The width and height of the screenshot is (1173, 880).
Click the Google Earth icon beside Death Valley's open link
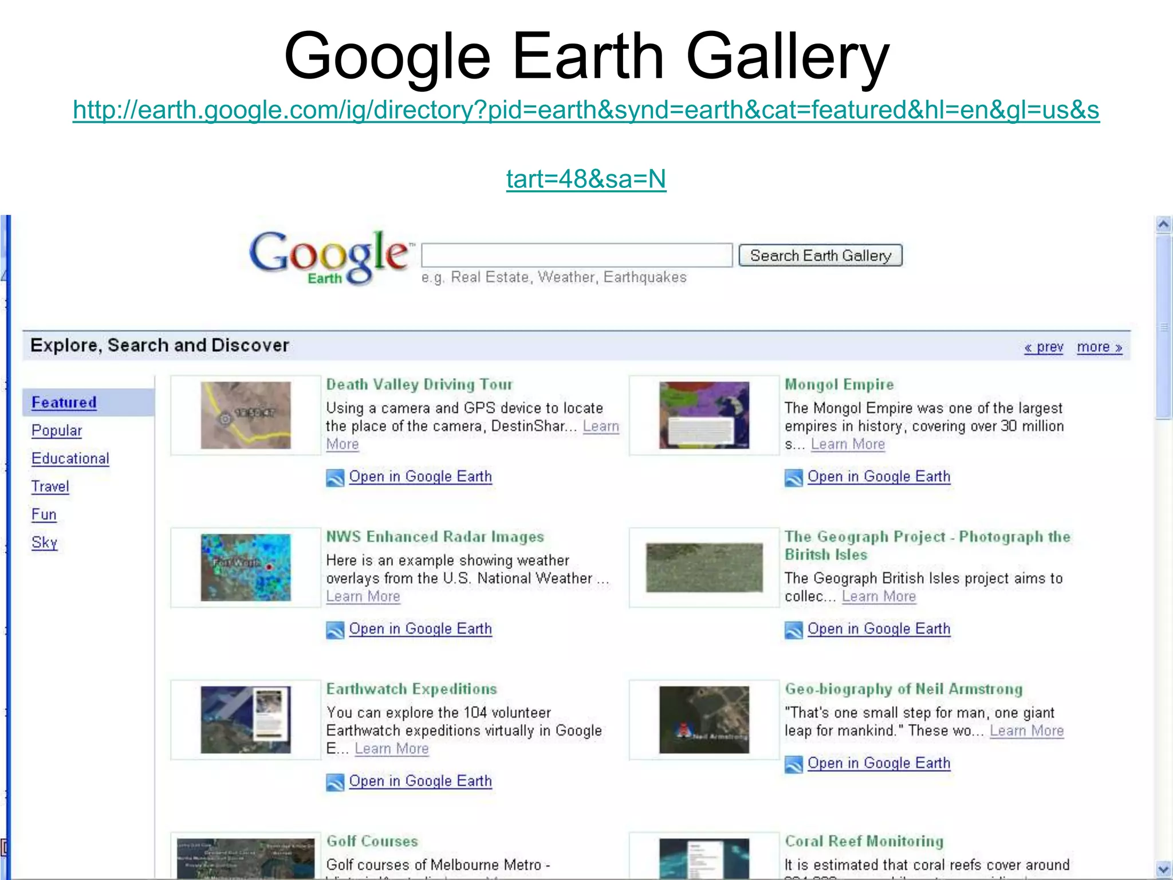coord(335,477)
